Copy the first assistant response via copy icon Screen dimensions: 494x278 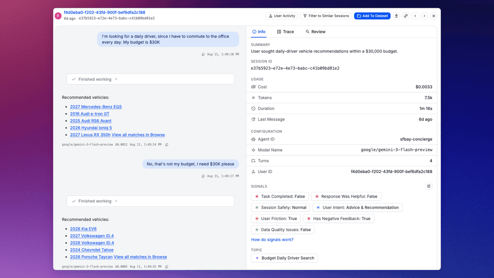click(167, 145)
